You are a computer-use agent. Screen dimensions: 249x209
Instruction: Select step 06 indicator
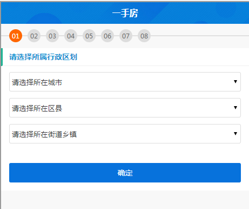tap(107, 36)
